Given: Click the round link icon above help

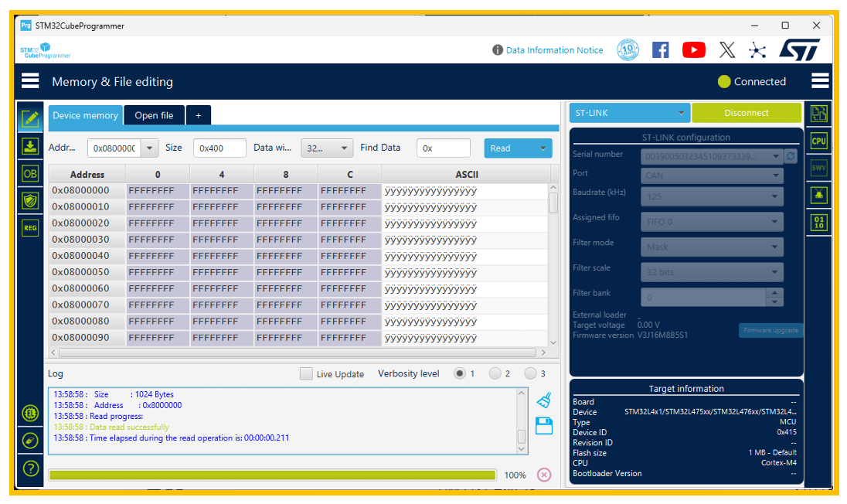Looking at the screenshot, I should click(30, 441).
